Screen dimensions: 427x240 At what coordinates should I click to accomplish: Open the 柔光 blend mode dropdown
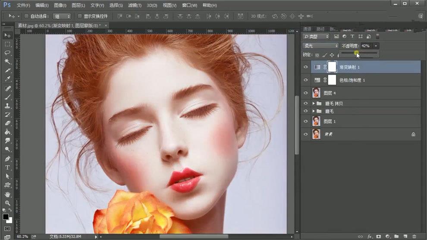coord(320,46)
